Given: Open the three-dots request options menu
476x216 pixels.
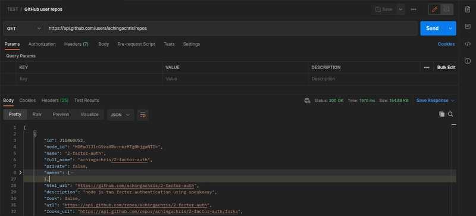Looking at the screenshot, I should [414, 10].
